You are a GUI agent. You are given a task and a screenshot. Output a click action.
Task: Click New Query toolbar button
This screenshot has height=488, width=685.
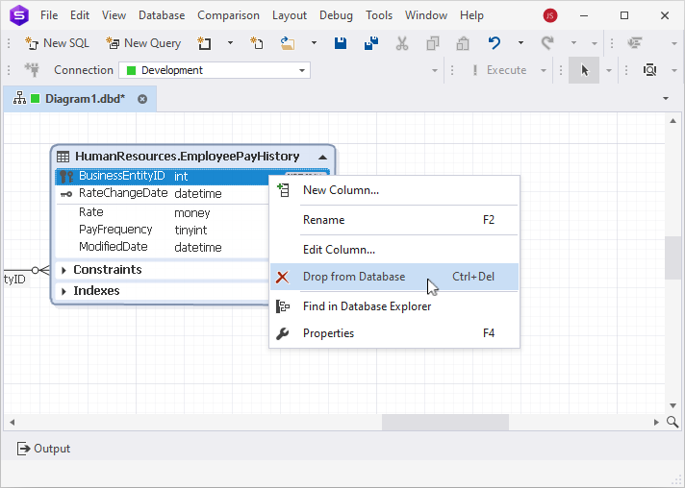(x=143, y=43)
